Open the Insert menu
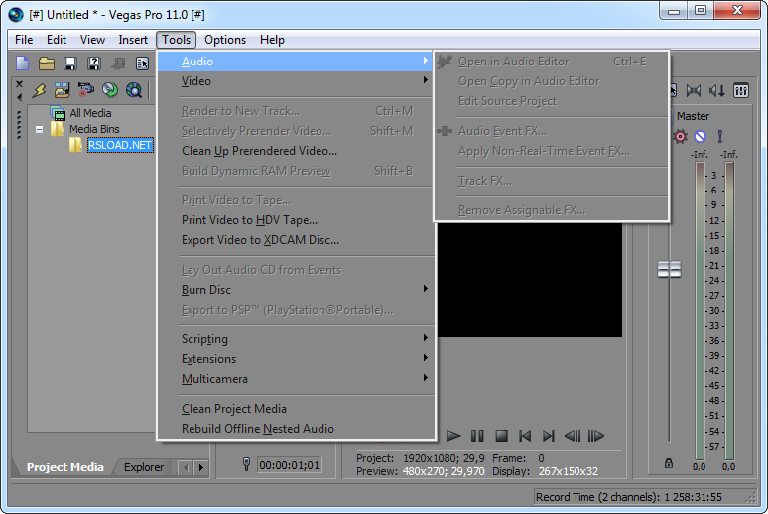Image resolution: width=768 pixels, height=514 pixels. coord(133,40)
